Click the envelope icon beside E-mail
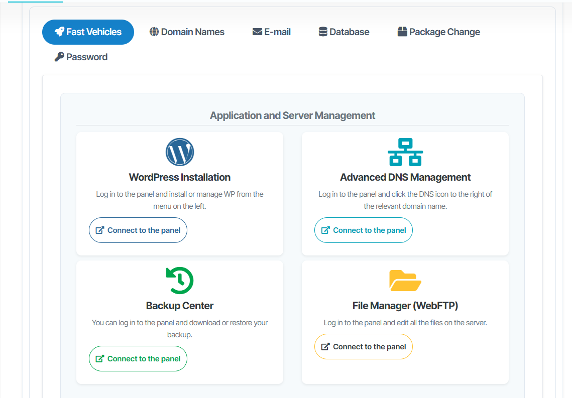 [257, 32]
